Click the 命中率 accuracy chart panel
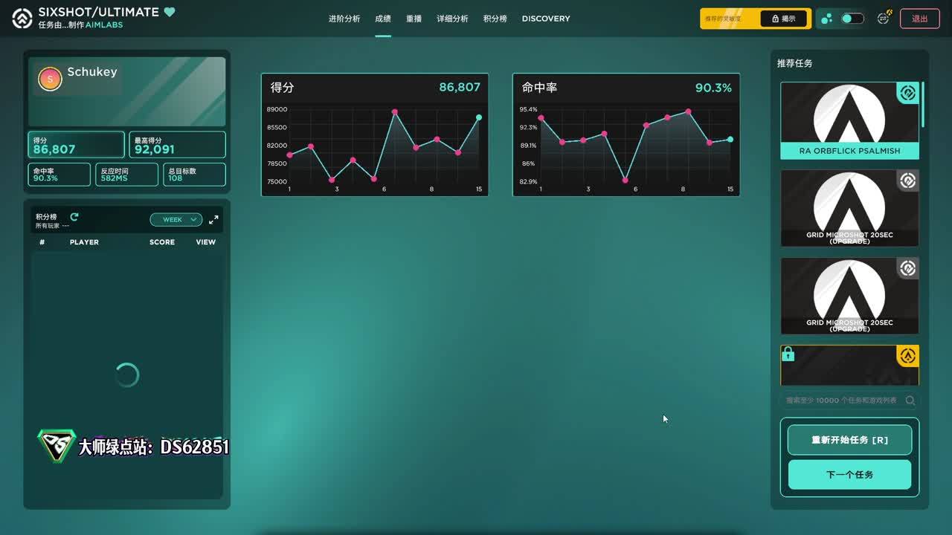Viewport: 952px width, 535px height. click(x=626, y=134)
